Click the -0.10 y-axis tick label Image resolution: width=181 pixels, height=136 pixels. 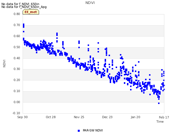point(16,113)
